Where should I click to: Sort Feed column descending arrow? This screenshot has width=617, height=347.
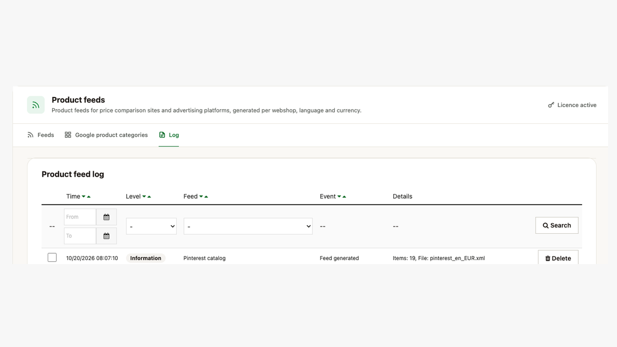point(201,197)
